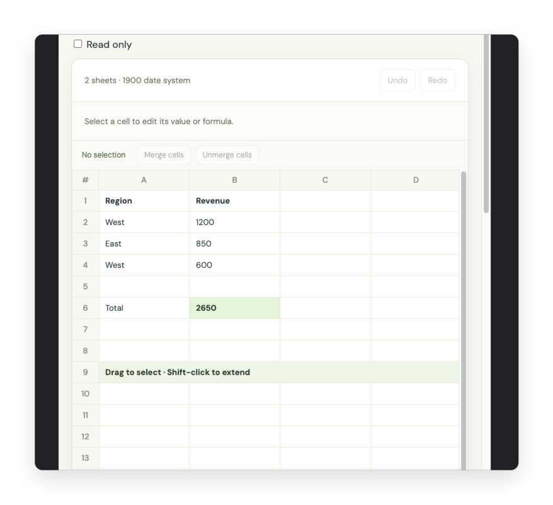
Task: Select row 9 header
Action: coord(86,372)
